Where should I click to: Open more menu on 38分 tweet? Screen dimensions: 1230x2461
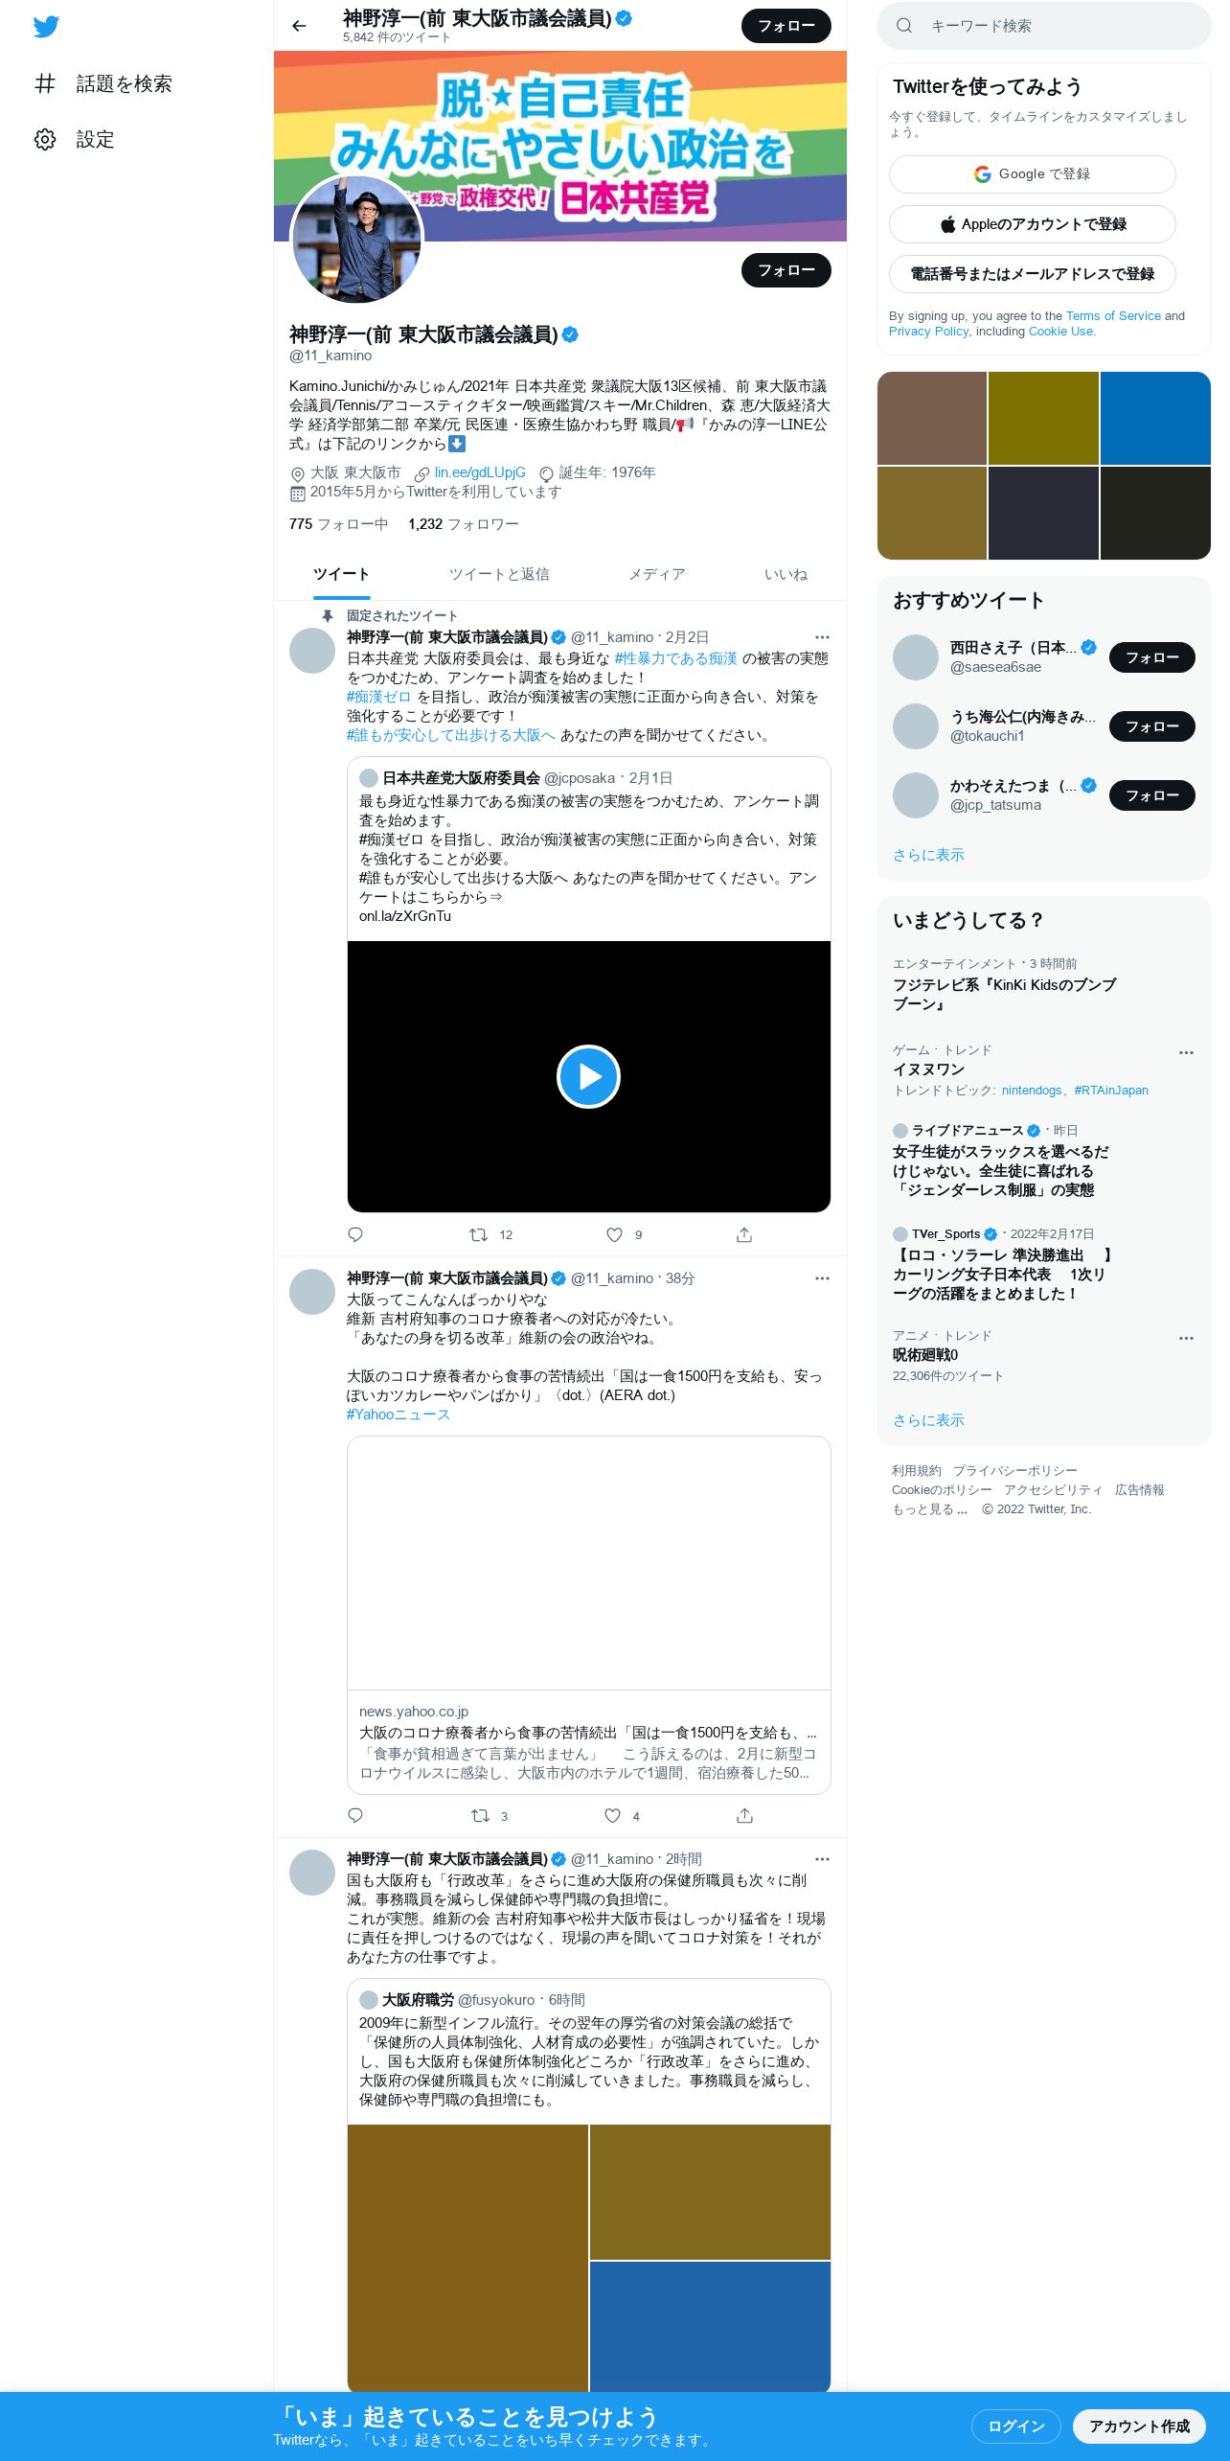point(822,1278)
